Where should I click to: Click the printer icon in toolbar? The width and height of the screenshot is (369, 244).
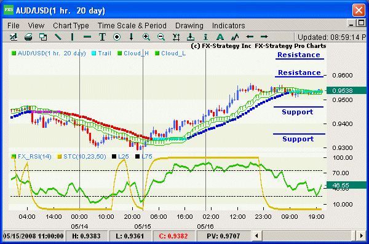(28, 37)
